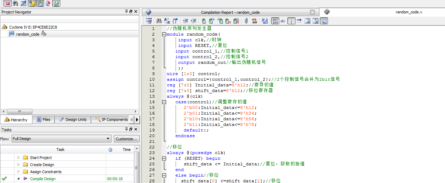Increase indent of selected code
Viewport: 445px width, 183px height.
pyautogui.click(x=185, y=21)
